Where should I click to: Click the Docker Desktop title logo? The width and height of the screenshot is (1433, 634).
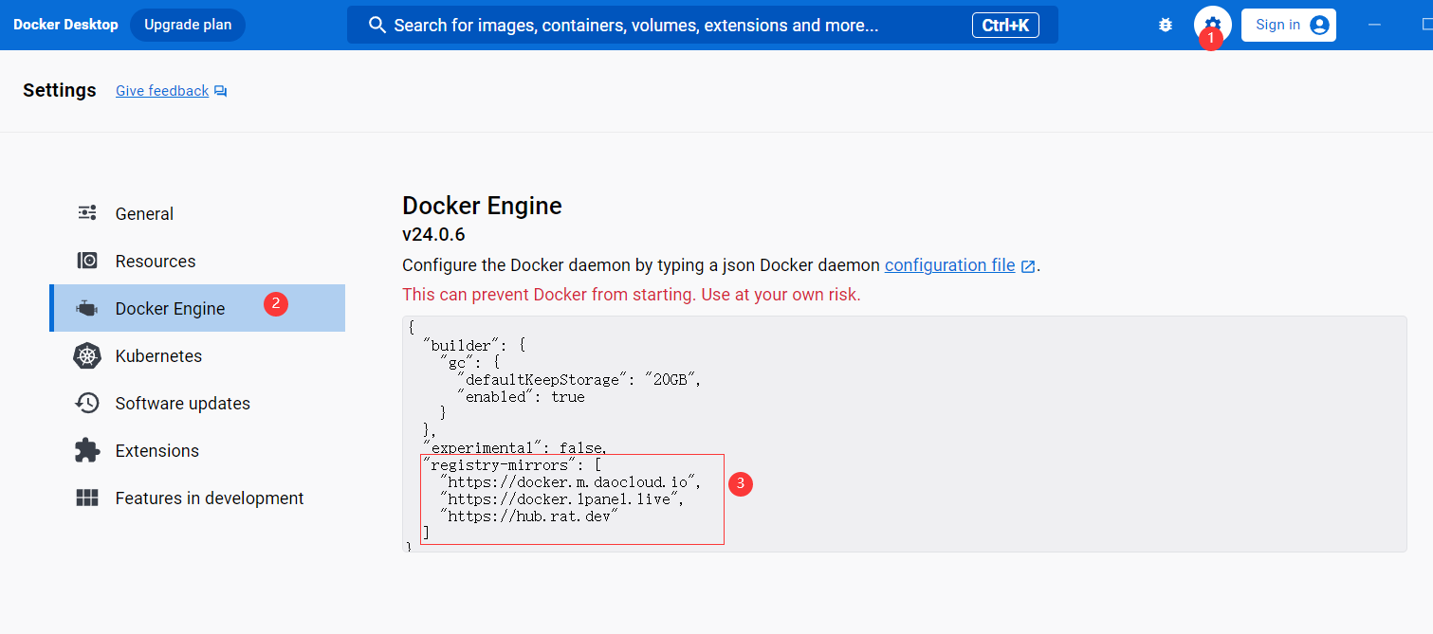pos(65,25)
